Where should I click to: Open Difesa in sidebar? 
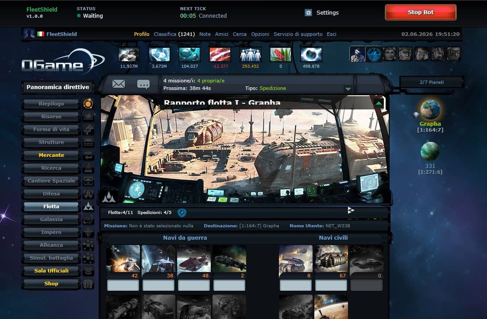pos(51,194)
